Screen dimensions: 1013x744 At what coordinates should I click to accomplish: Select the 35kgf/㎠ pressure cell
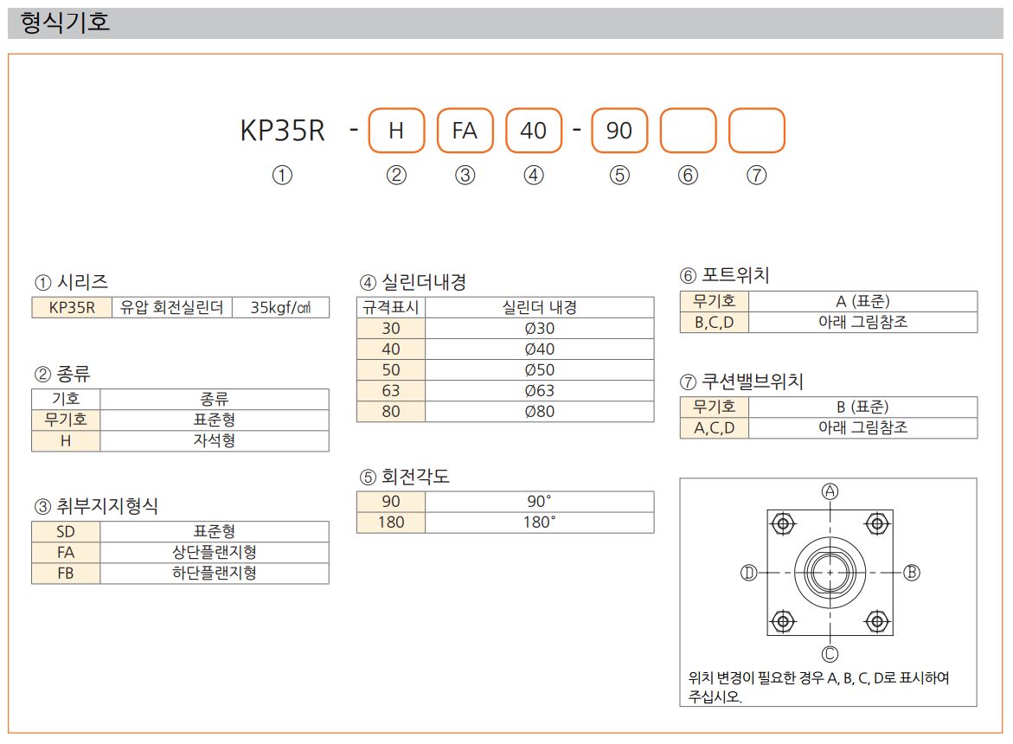click(x=280, y=307)
